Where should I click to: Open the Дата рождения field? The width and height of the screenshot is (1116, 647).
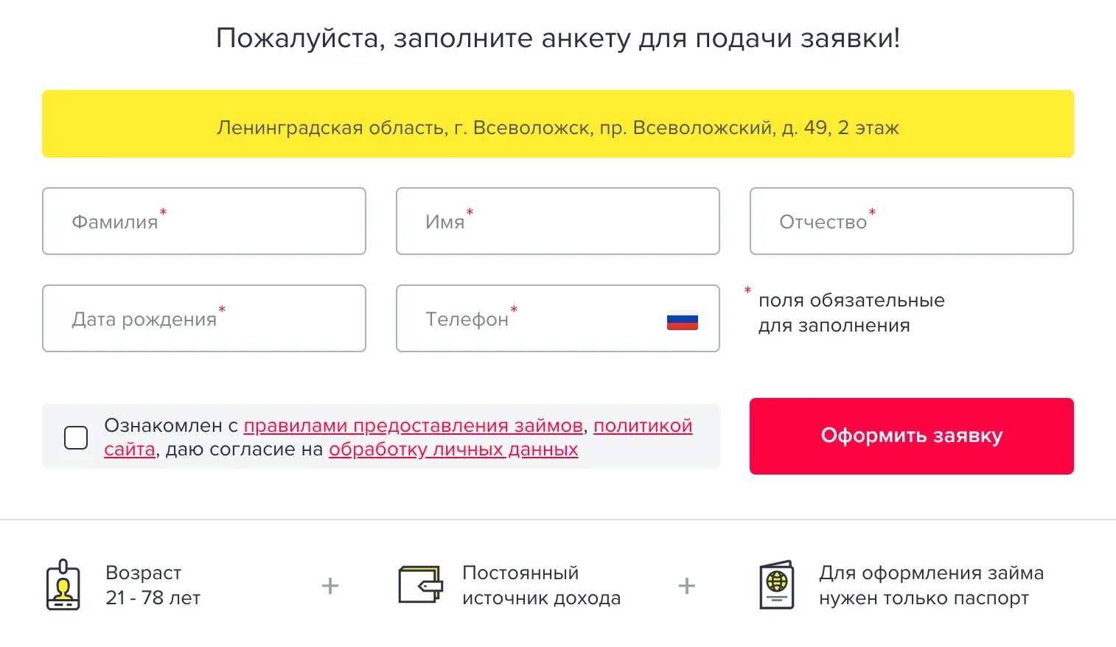pyautogui.click(x=204, y=318)
